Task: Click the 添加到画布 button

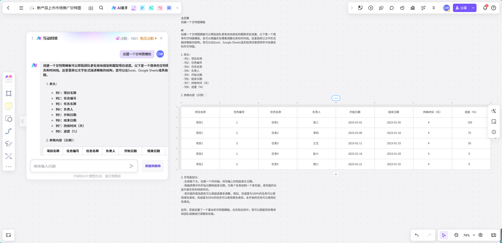Action: pos(153,166)
